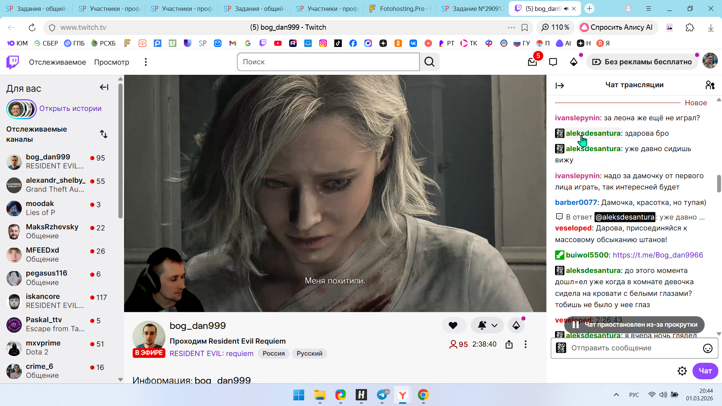Image resolution: width=722 pixels, height=406 pixels.
Task: Sort followed channels with arrows icon
Action: [103, 134]
